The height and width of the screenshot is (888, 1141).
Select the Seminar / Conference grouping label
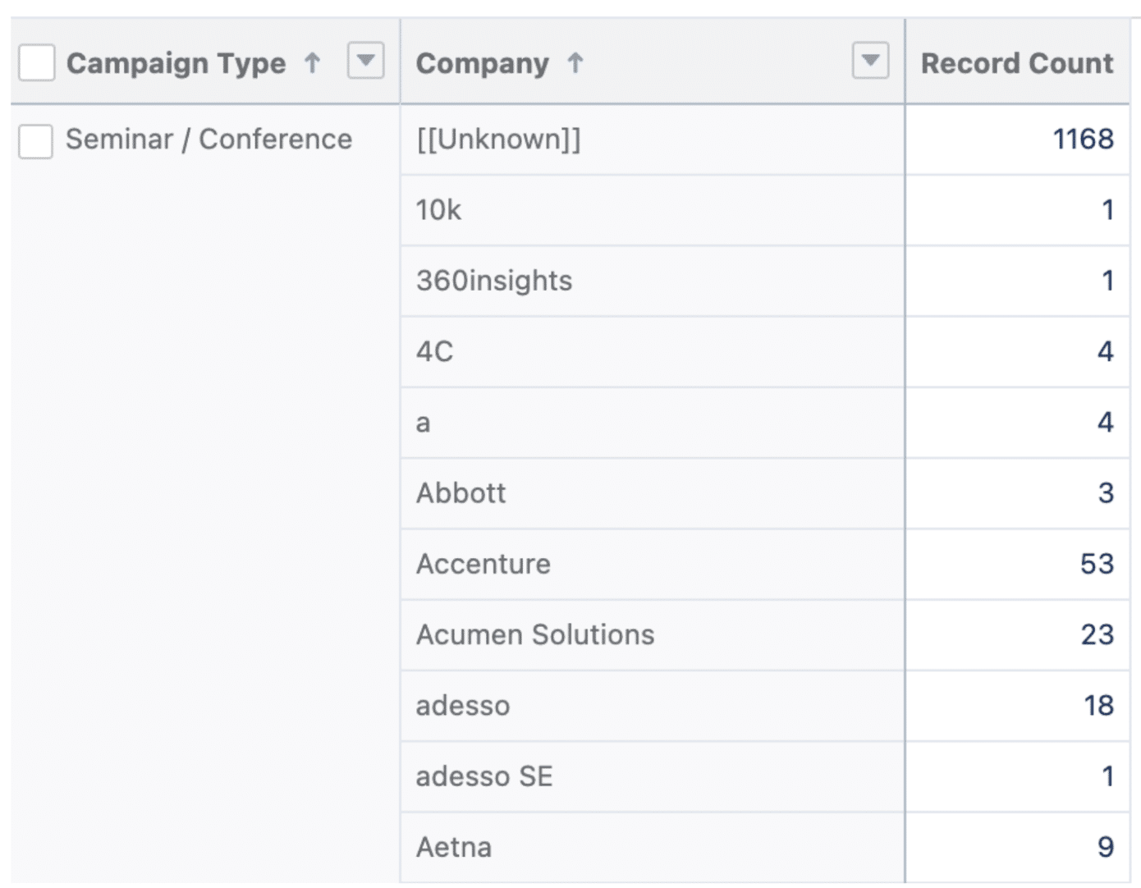click(x=210, y=140)
